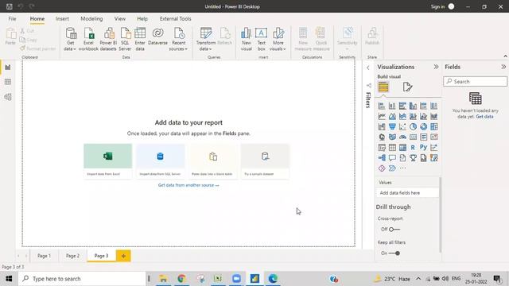Select the Funnel visual
509x286 pixels.
pos(392,127)
